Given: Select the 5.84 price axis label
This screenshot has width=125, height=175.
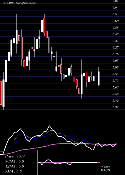Looking at the screenshot, I should pos(116,74).
